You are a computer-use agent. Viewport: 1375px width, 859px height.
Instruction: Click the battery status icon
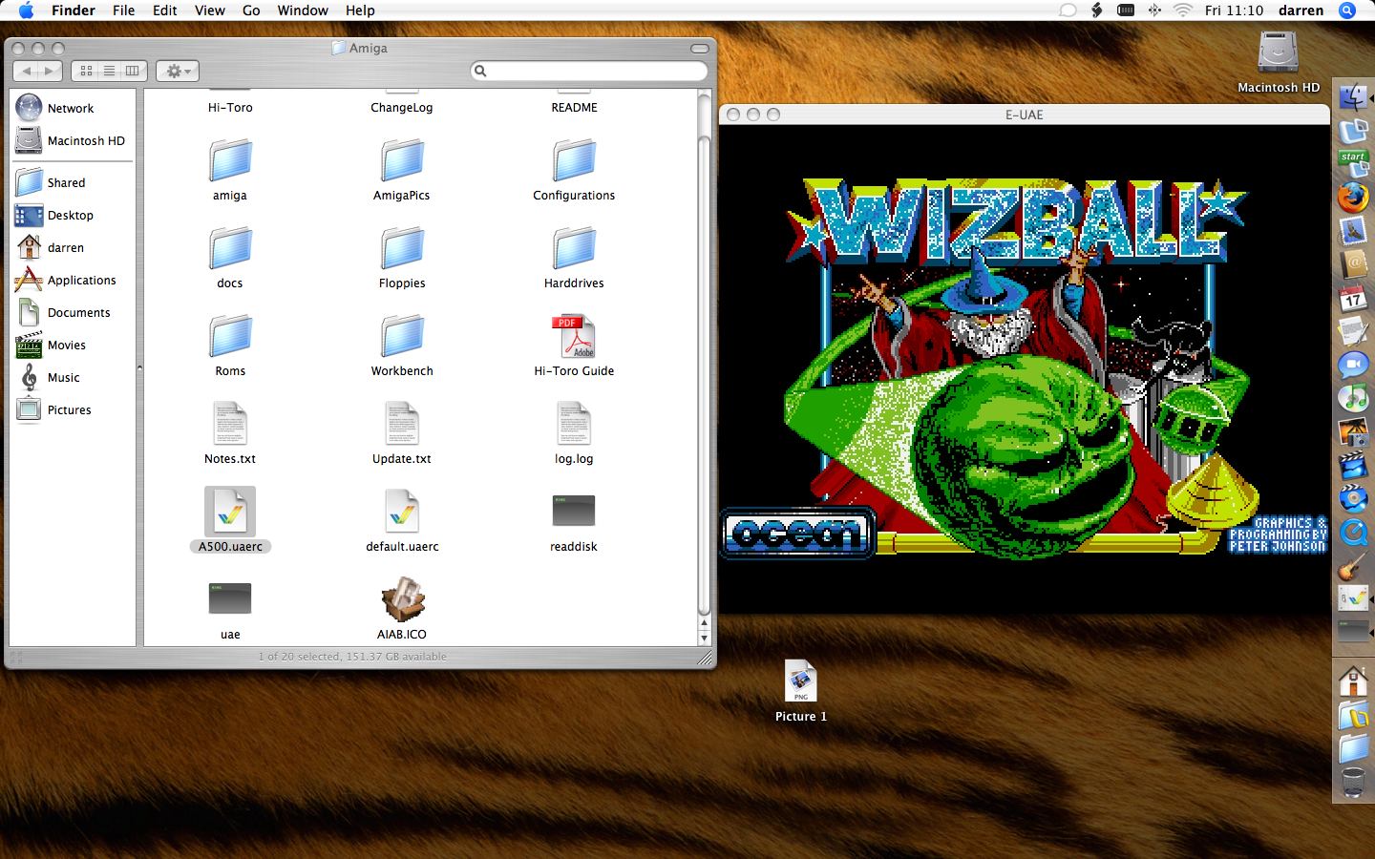tap(1126, 10)
